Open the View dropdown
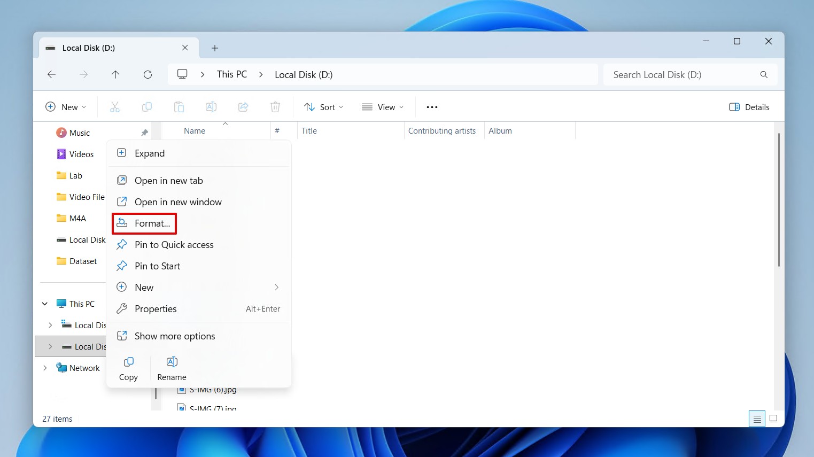This screenshot has width=814, height=457. click(x=383, y=107)
